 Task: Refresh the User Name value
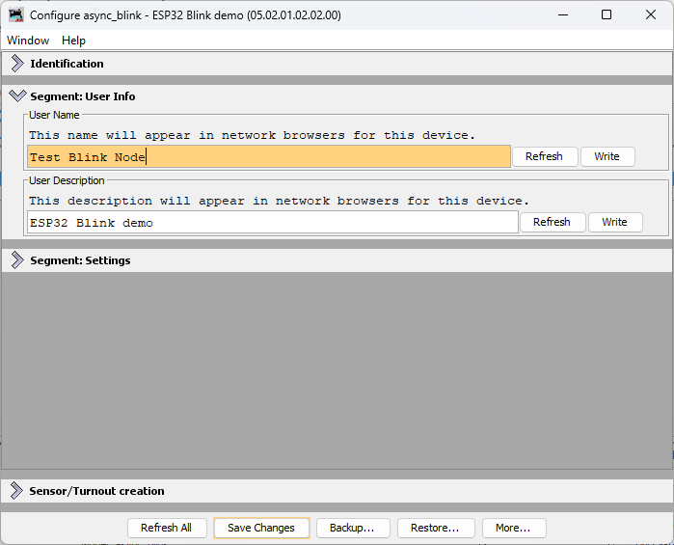coord(544,156)
